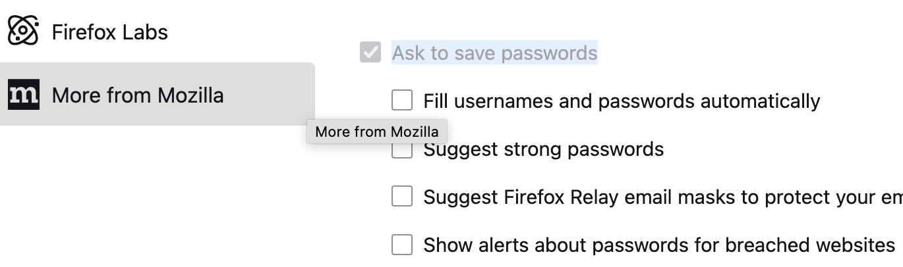The height and width of the screenshot is (267, 903).
Task: Click the words 'breached websites' in alerts option
Action: [809, 245]
